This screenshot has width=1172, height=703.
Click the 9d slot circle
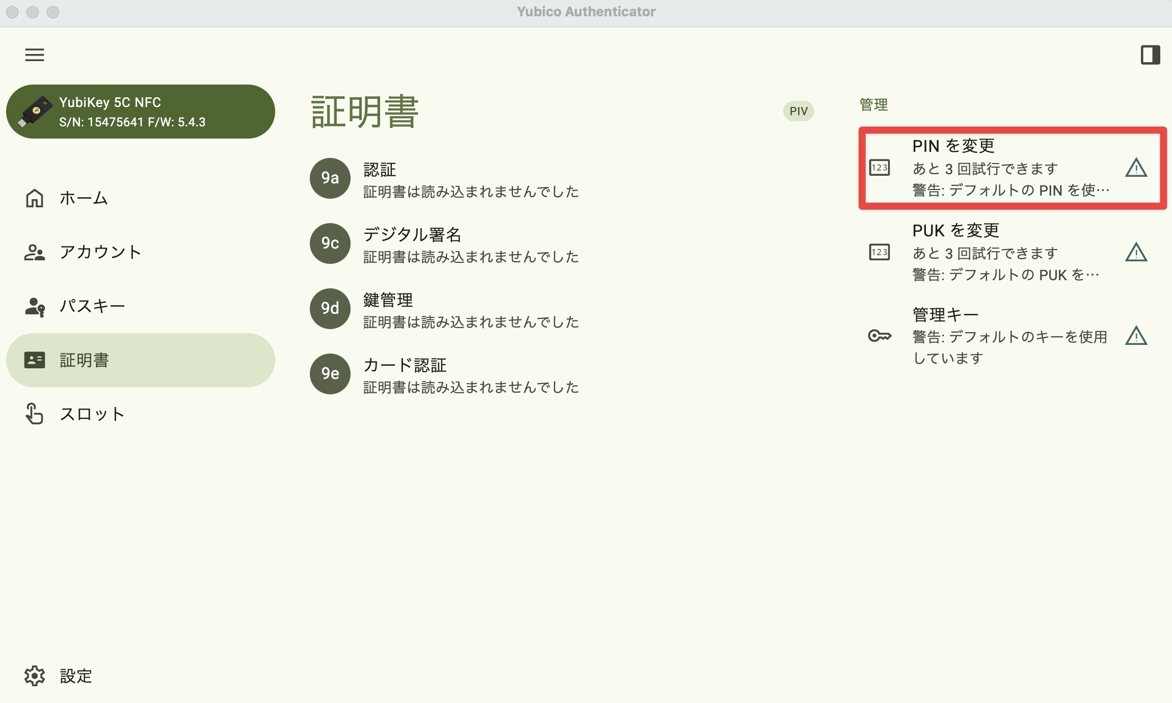tap(330, 308)
